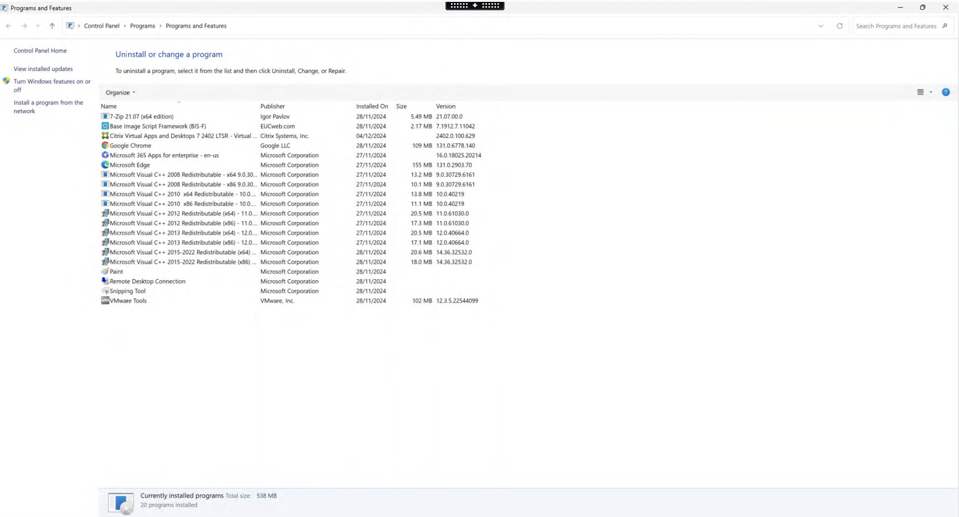Click the search magnifier icon
The image size is (959, 517).
[x=944, y=26]
